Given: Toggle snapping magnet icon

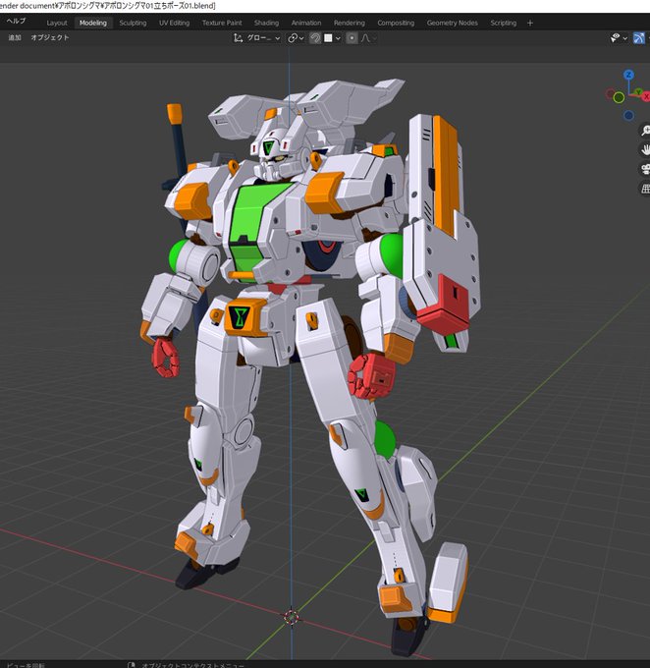Looking at the screenshot, I should 315,38.
